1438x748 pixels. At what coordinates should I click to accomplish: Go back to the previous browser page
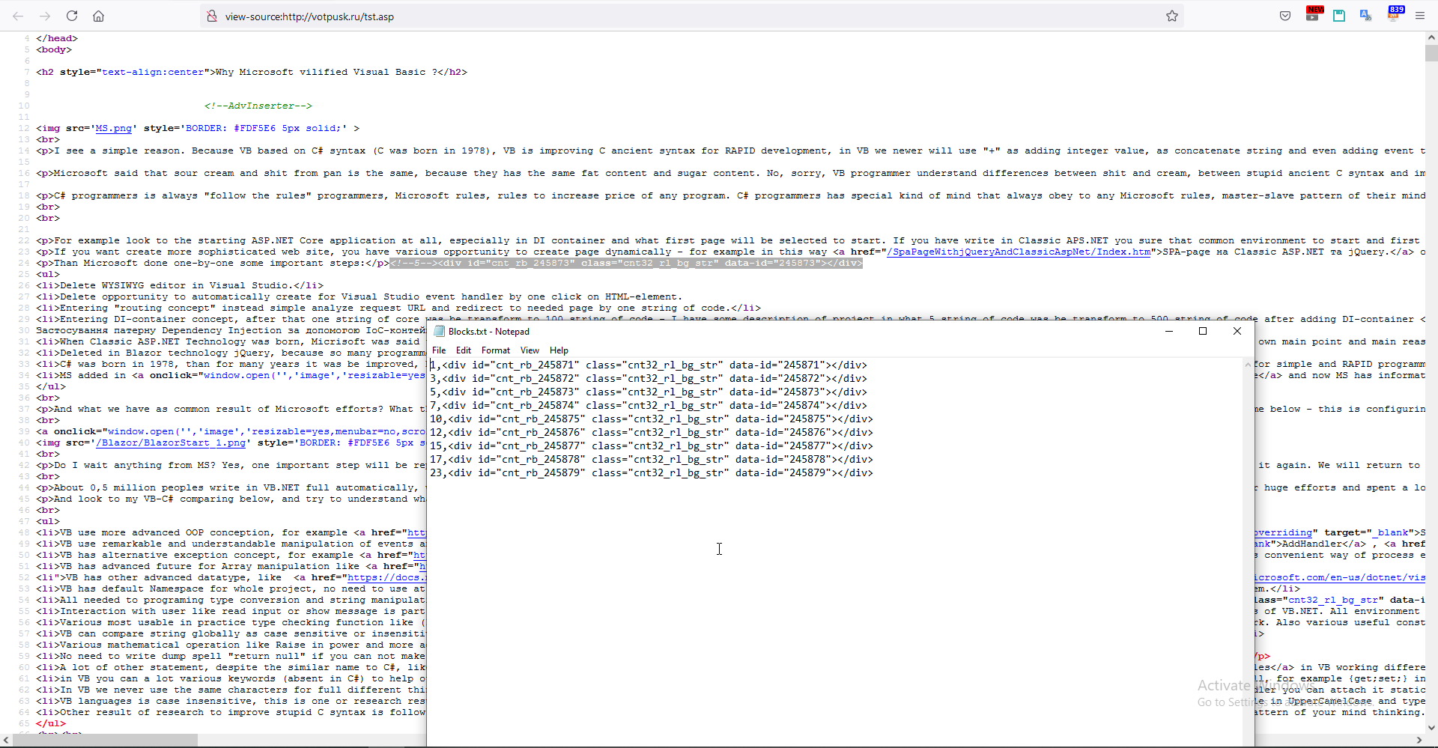18,16
